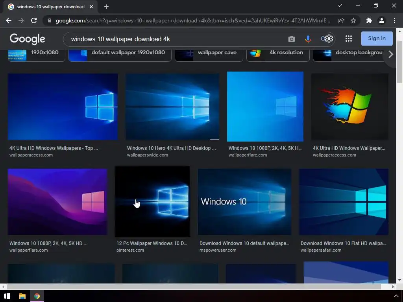Open the Windows Start menu
The height and width of the screenshot is (302, 403).
tap(7, 296)
